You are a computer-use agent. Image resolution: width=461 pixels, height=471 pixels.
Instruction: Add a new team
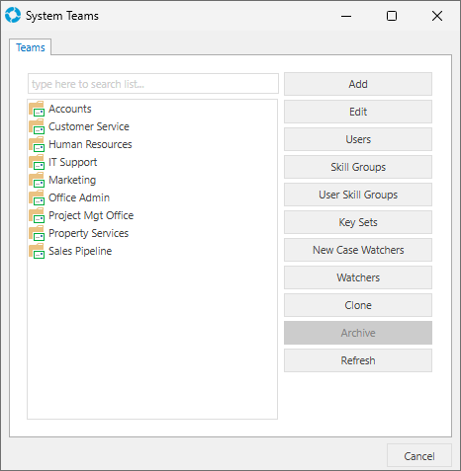click(x=358, y=84)
